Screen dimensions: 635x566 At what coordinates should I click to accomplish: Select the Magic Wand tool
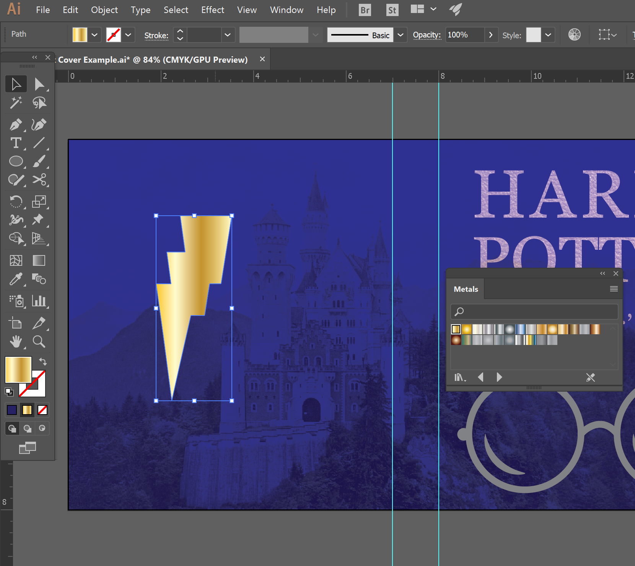[x=16, y=102]
